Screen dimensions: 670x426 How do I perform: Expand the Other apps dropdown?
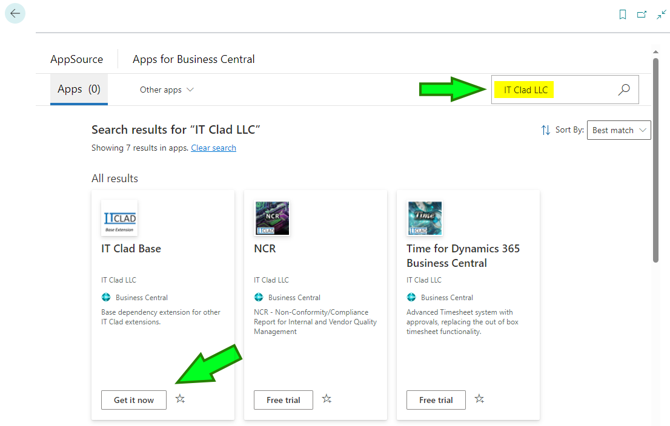click(x=167, y=90)
